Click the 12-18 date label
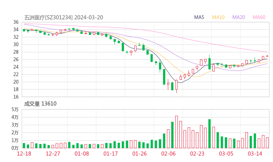273x162 pixels. [x=24, y=154]
